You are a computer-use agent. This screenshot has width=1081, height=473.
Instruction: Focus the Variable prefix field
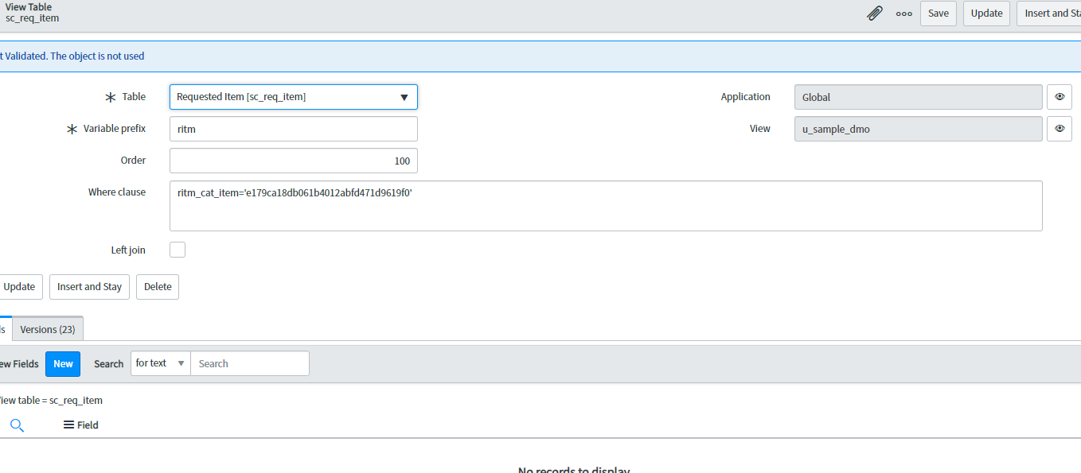coord(293,129)
